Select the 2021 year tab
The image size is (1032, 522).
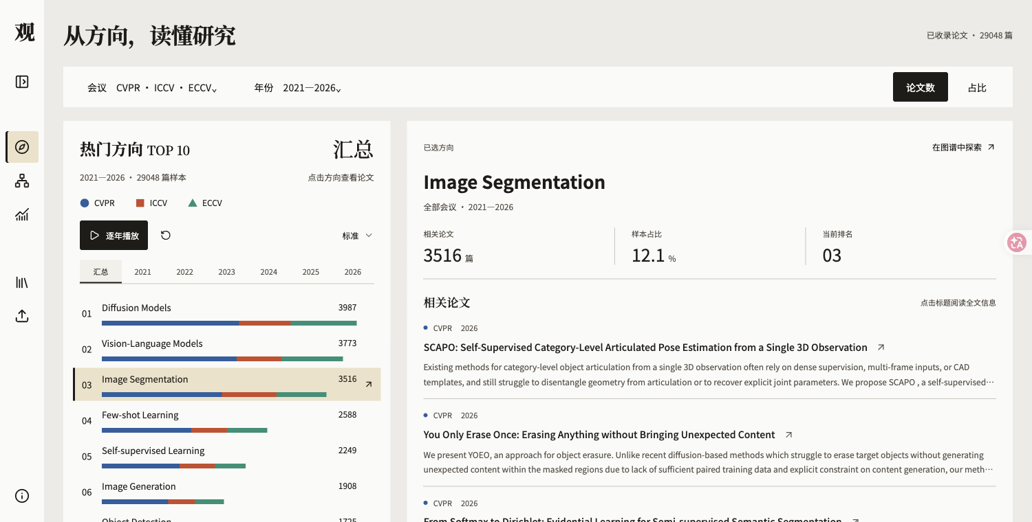pyautogui.click(x=142, y=272)
